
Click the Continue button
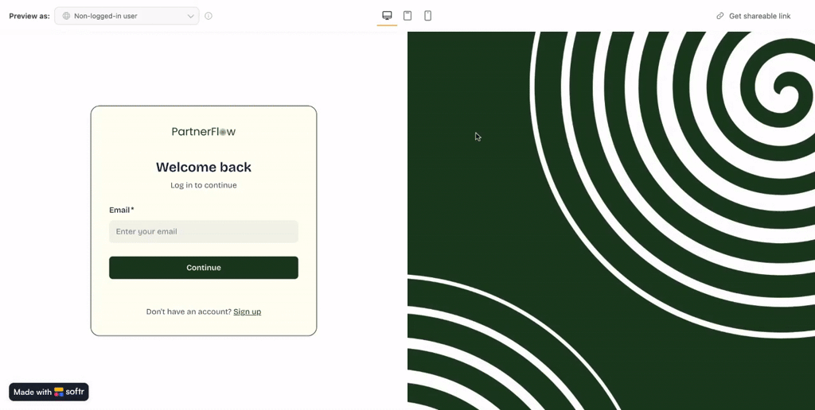[x=204, y=268]
